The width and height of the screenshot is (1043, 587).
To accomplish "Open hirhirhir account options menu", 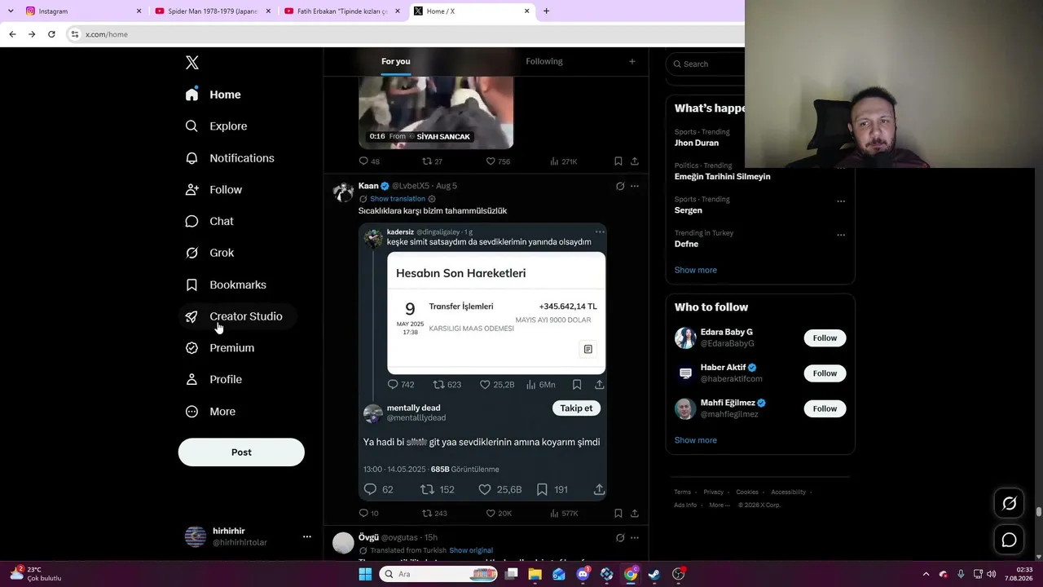I will 307,536.
